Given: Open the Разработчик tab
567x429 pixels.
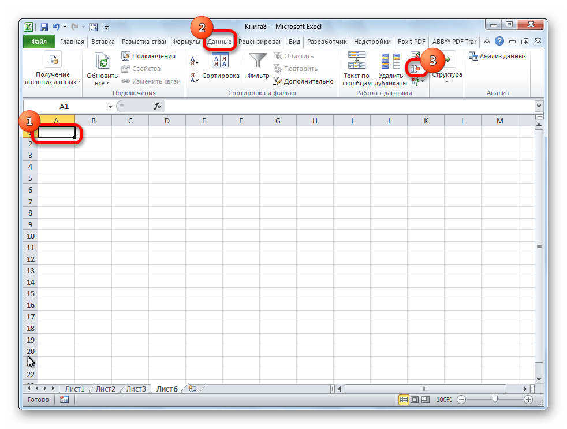Looking at the screenshot, I should (x=327, y=42).
